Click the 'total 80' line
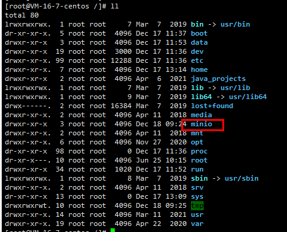This screenshot has height=232, width=287. [22, 15]
